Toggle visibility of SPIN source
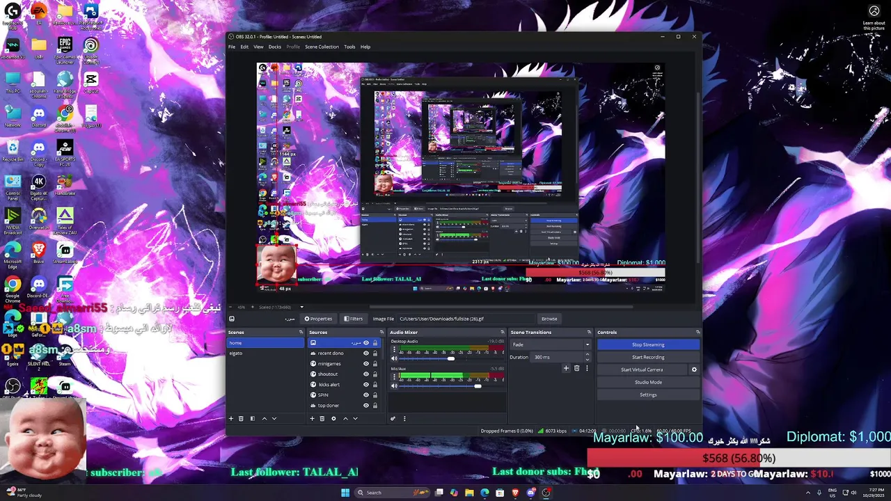The width and height of the screenshot is (891, 501). click(366, 395)
